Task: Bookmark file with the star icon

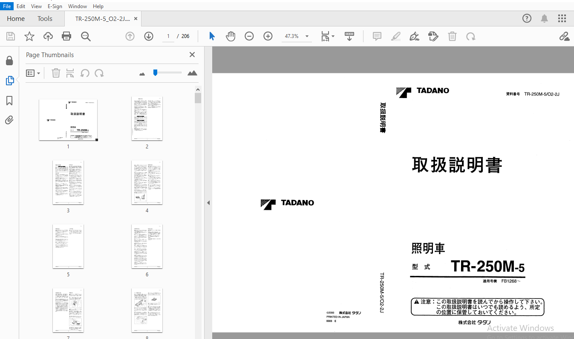Action: click(29, 36)
